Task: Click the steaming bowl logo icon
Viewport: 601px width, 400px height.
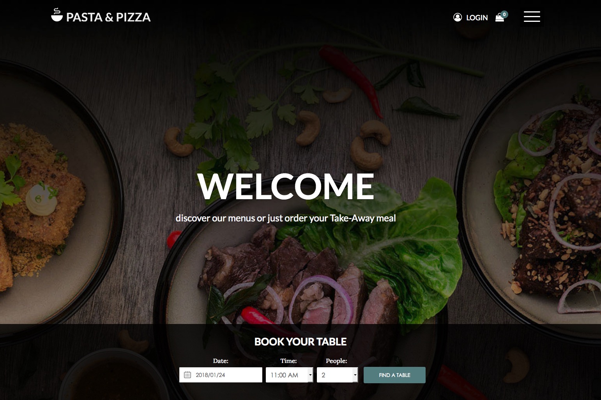Action: (x=57, y=15)
